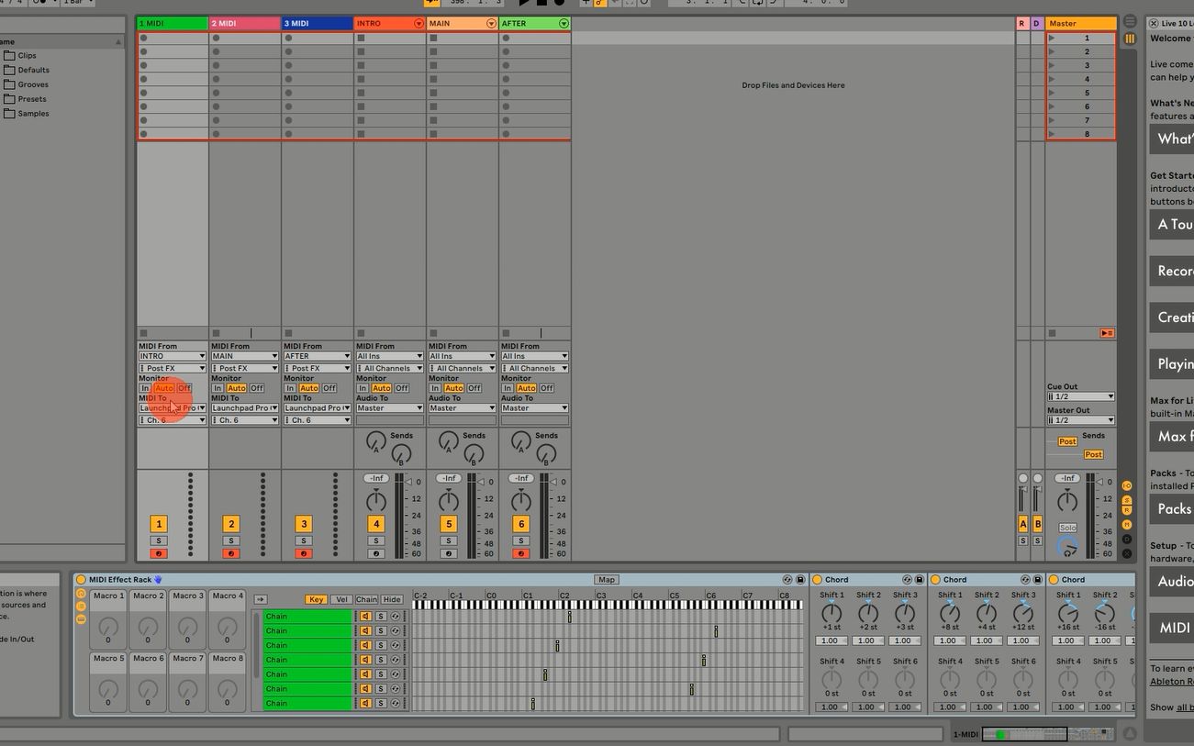Arm the INTRO track for recording
This screenshot has width=1194, height=746.
376,554
